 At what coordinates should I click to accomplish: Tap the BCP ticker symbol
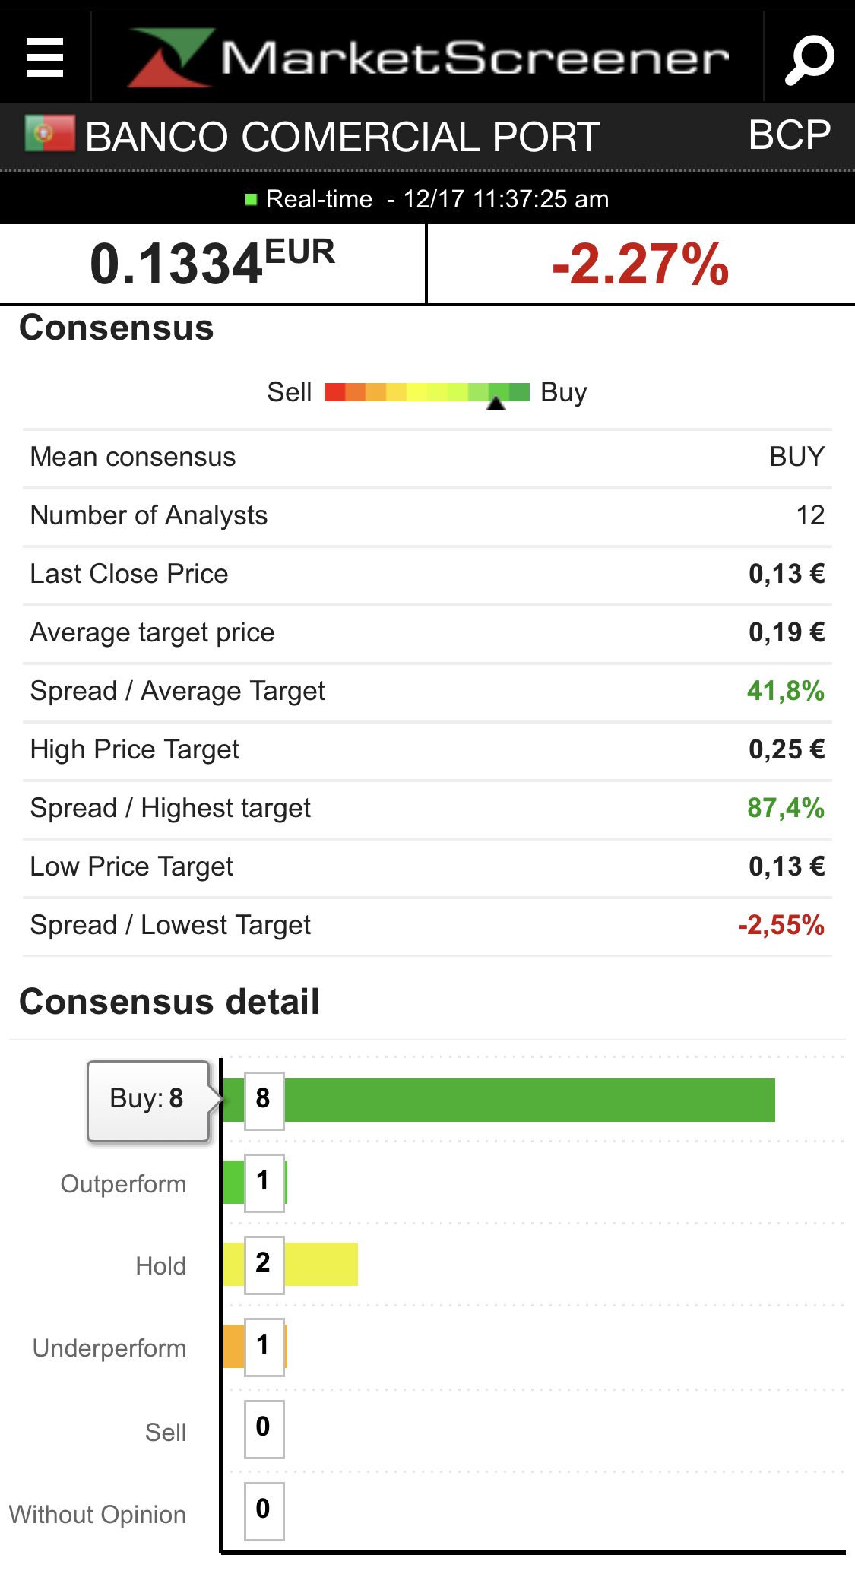[x=789, y=135]
